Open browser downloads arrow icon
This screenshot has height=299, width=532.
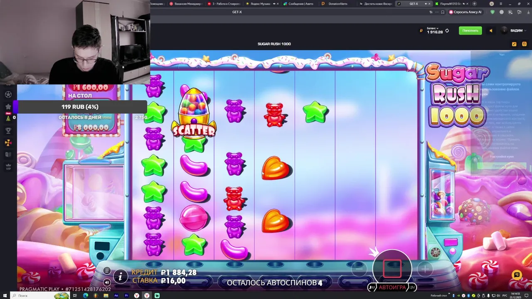click(528, 12)
